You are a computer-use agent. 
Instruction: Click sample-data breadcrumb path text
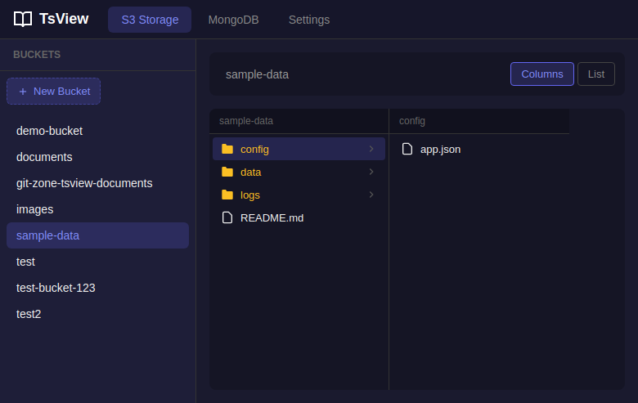(x=257, y=74)
